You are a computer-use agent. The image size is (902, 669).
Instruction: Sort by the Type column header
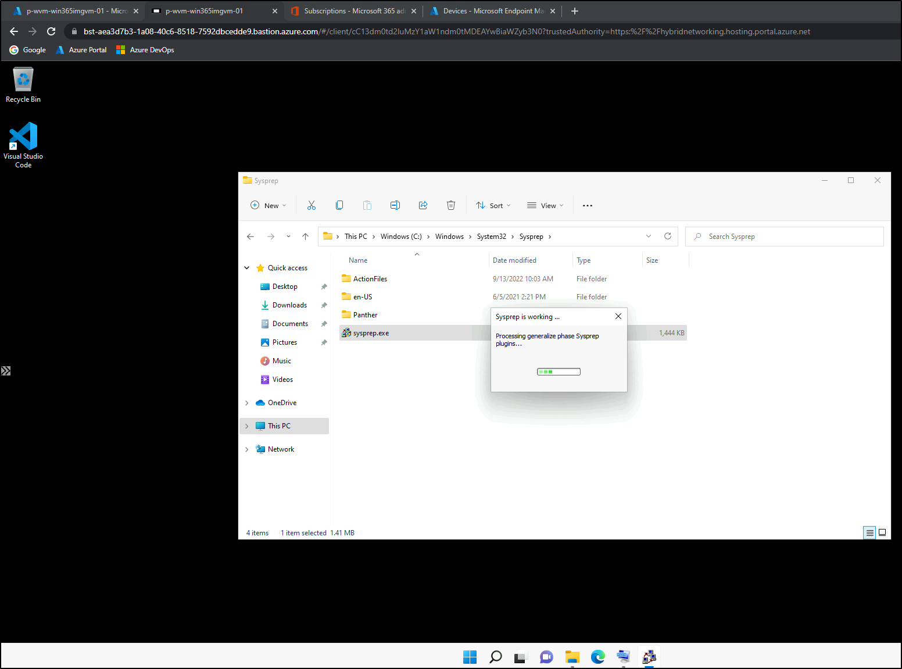[x=584, y=260]
